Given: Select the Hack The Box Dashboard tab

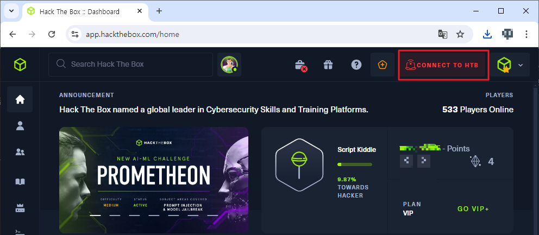Looking at the screenshot, I should (85, 11).
